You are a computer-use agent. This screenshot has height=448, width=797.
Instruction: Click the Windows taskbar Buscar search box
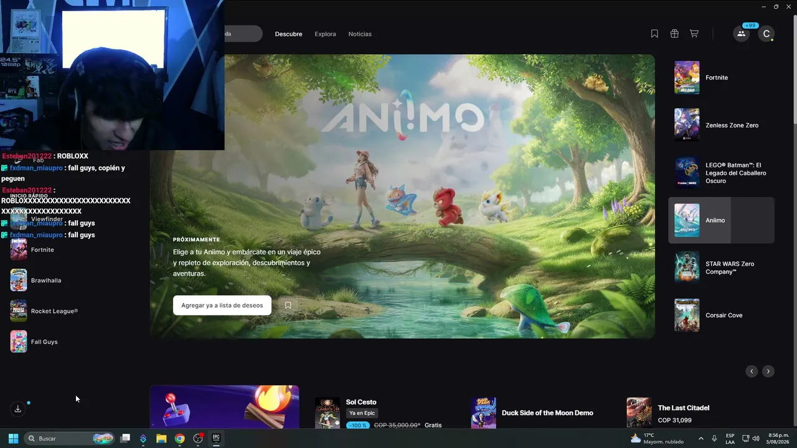click(x=70, y=438)
